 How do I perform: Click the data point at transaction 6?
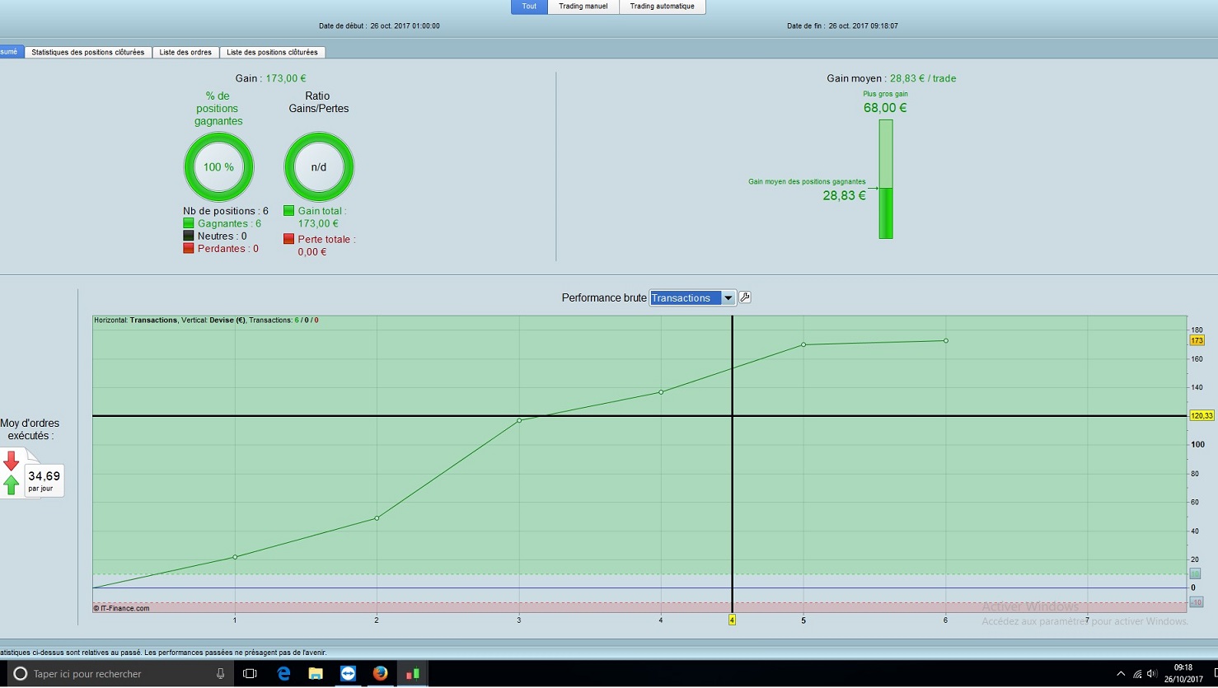[945, 340]
